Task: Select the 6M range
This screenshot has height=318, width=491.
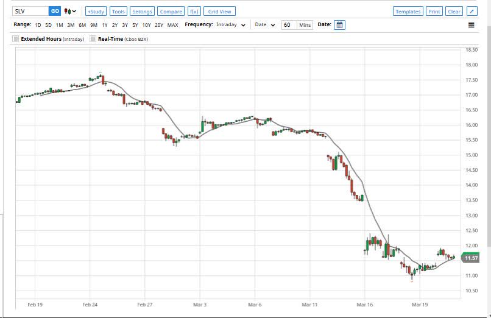Action: [x=82, y=25]
